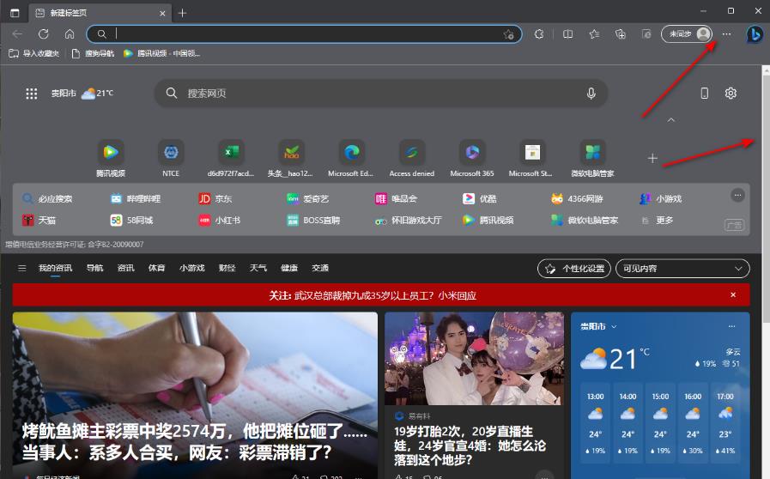View 贵阳市 21°C weather summary
The image size is (770, 479).
click(82, 93)
